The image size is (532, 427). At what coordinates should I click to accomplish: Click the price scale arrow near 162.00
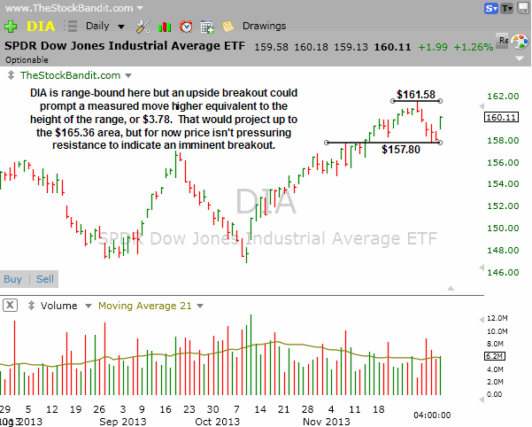pos(482,106)
